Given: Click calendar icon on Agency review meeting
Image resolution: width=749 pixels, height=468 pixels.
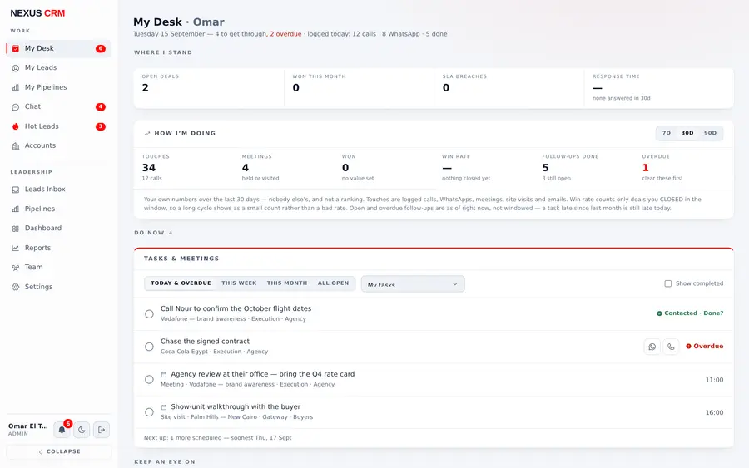Looking at the screenshot, I should (164, 375).
